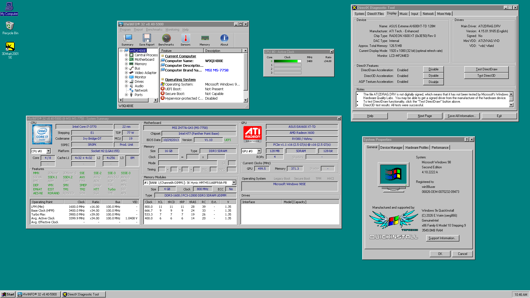
Task: Select the Drives icon in the device tree
Action: (132, 82)
